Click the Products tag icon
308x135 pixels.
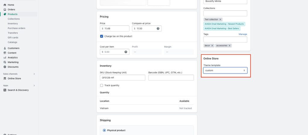(5, 14)
